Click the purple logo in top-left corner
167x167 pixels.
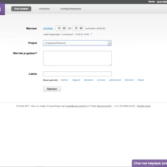coord(2,9)
